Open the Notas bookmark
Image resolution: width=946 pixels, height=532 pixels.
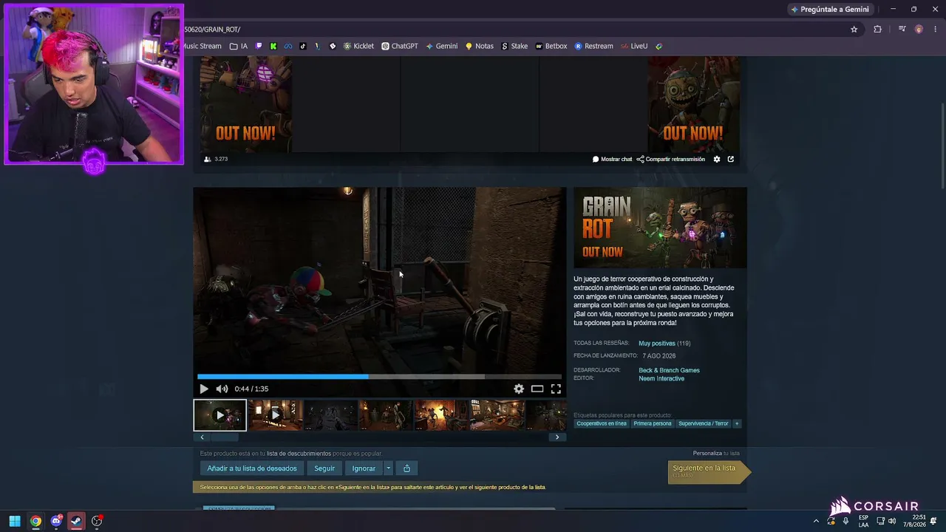479,46
